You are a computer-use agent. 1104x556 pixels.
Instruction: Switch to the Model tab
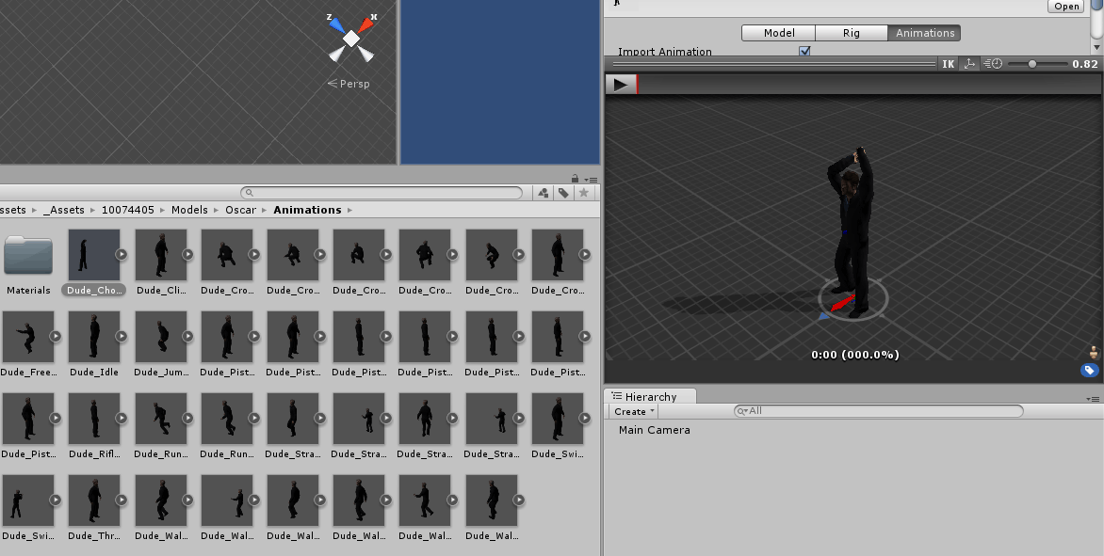(777, 32)
